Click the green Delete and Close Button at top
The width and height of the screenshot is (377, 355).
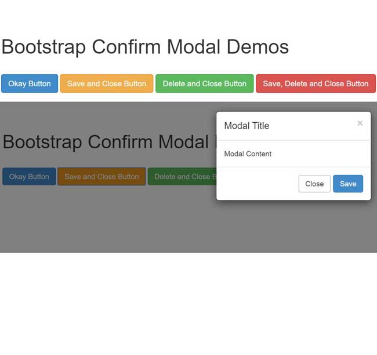[x=205, y=83]
